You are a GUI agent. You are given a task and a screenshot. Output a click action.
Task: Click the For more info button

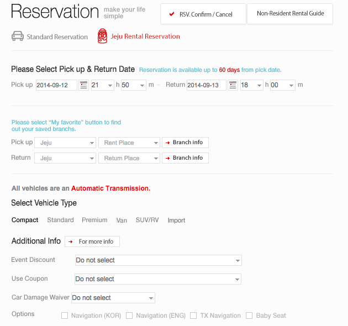(x=92, y=241)
